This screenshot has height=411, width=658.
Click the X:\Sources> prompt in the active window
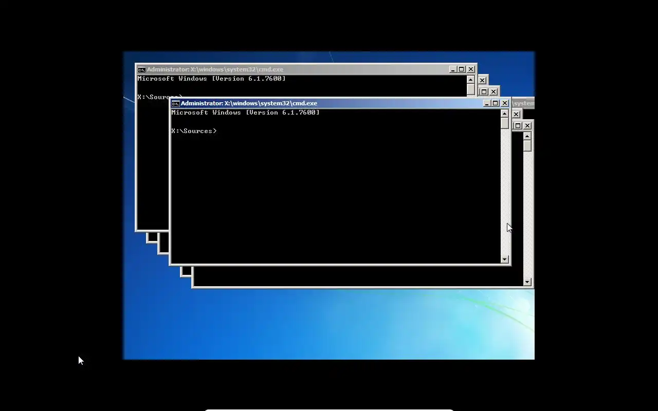coord(194,131)
